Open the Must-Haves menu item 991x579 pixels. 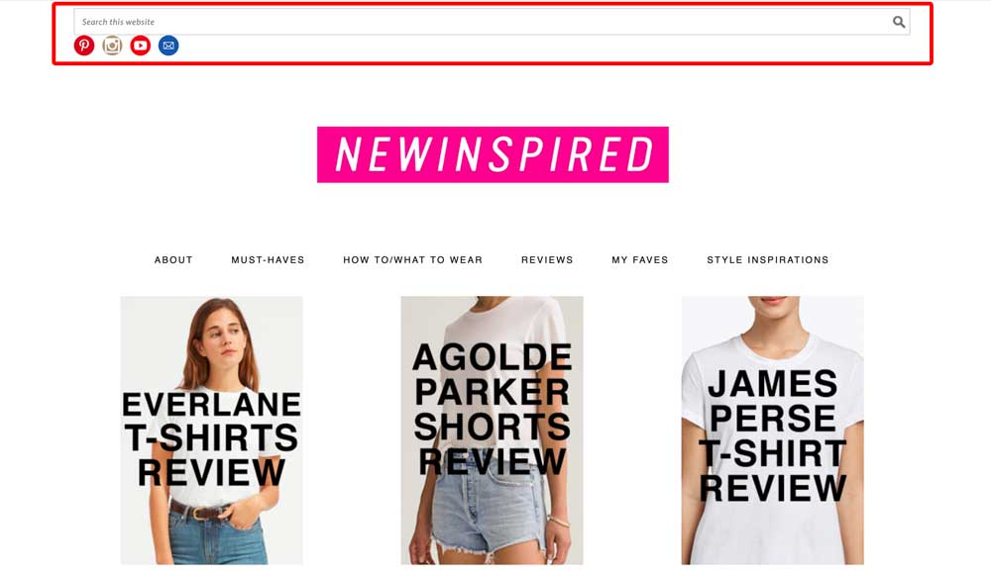268,260
